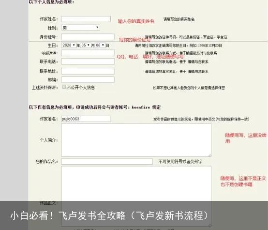Select the 联系电话 phone field
The image size is (268, 230).
click(x=88, y=61)
